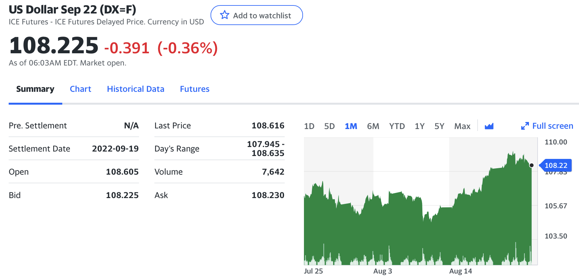Viewport: 579px width, 278px height.
Task: Click the large 108.225 price quote
Action: (x=54, y=45)
